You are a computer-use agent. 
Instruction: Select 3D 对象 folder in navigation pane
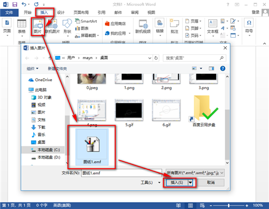41,97
